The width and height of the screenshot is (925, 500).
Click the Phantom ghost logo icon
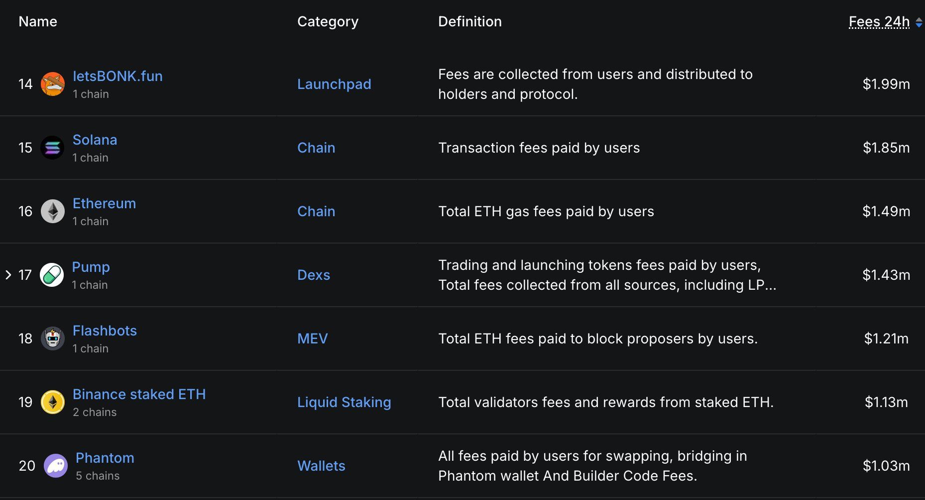click(56, 466)
